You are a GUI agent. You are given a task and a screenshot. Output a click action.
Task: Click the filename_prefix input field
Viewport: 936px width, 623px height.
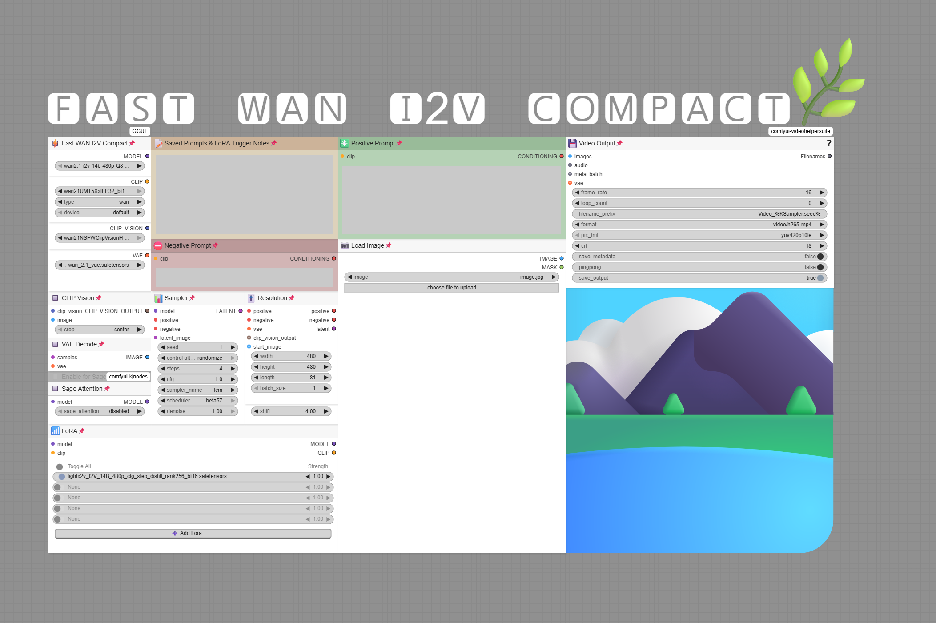699,214
